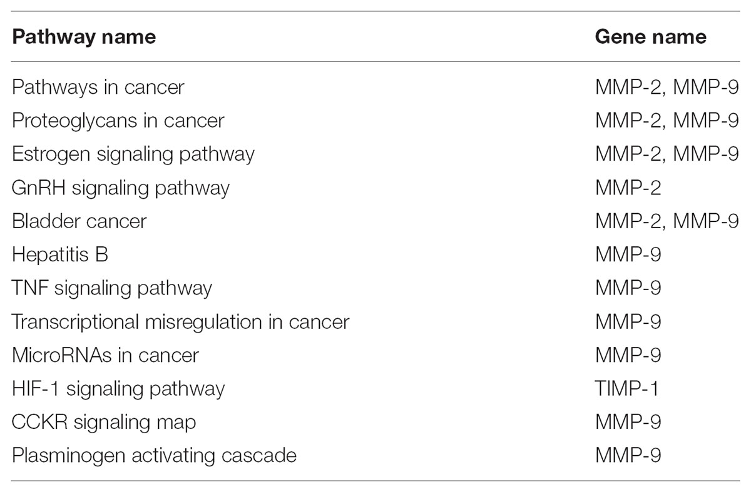This screenshot has height=492, width=751.
Task: Click the "CCKR signaling map" entry
Action: click(x=104, y=422)
